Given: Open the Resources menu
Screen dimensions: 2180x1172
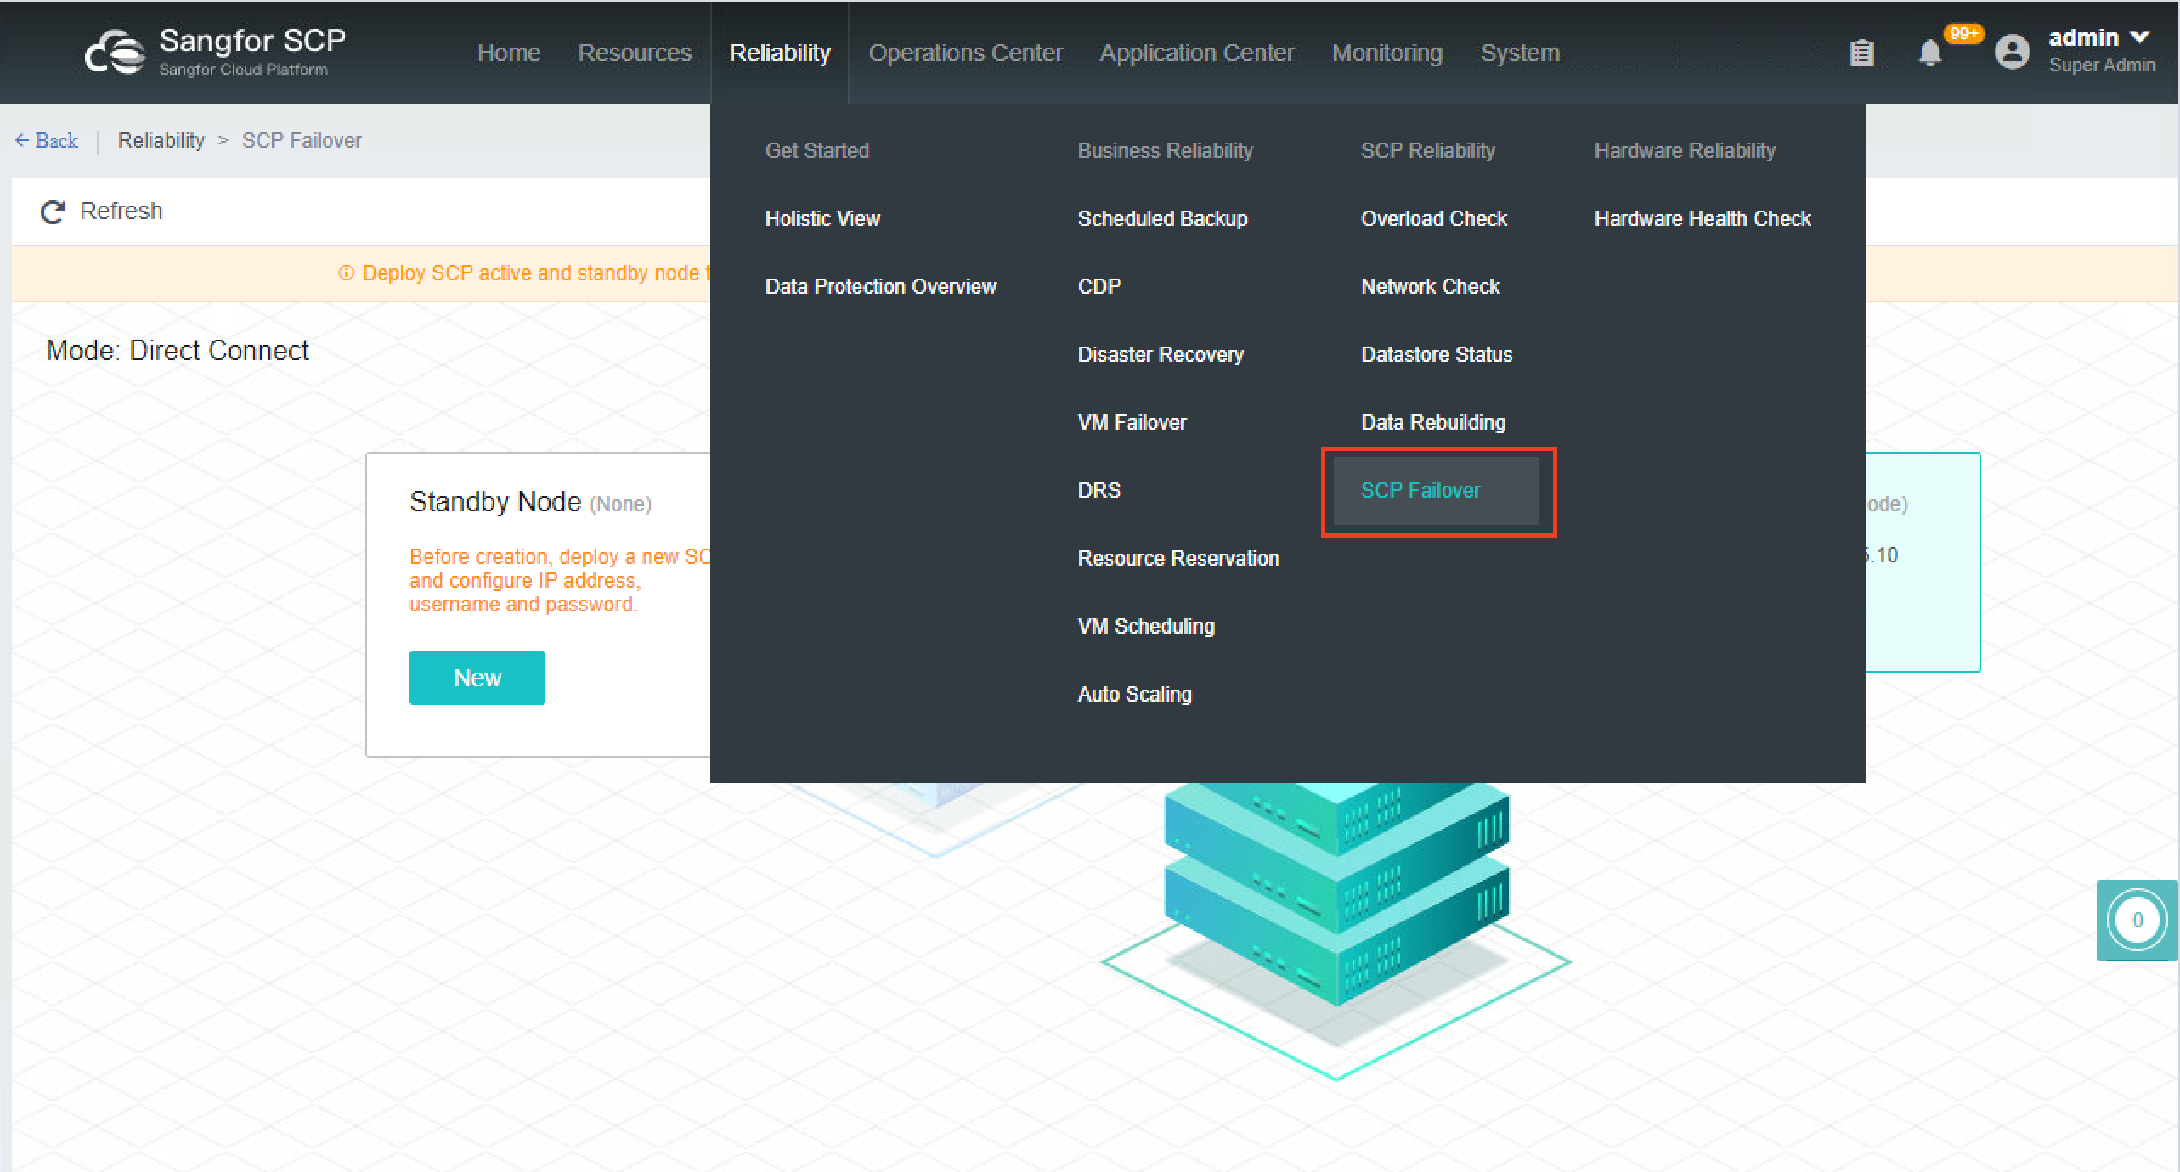Looking at the screenshot, I should (635, 53).
